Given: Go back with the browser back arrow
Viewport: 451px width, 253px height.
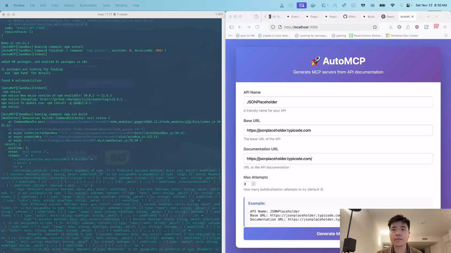Looking at the screenshot, I should [x=240, y=27].
